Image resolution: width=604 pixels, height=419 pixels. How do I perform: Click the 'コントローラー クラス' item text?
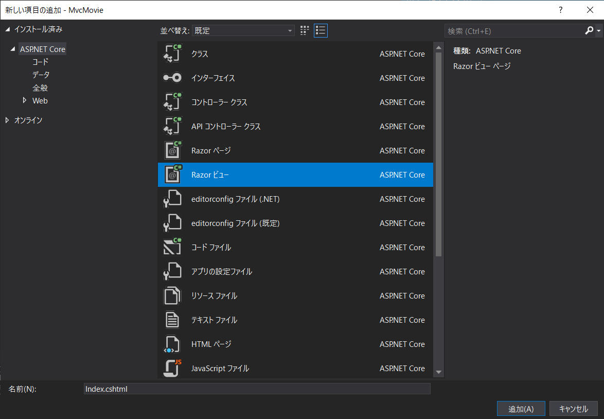(219, 102)
